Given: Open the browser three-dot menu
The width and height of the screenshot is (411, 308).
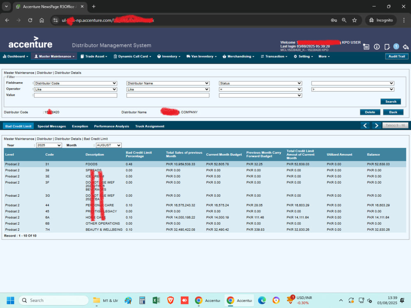Looking at the screenshot, I should [404, 20].
